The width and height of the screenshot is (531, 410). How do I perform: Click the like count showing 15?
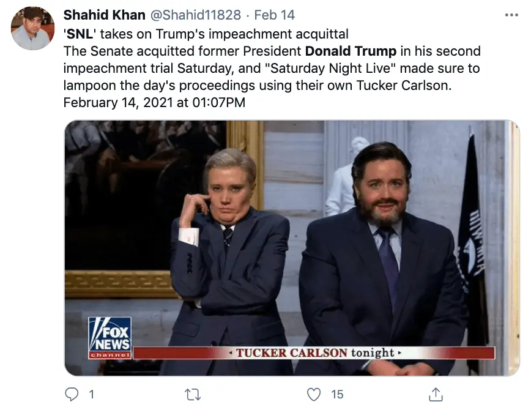[x=337, y=395]
